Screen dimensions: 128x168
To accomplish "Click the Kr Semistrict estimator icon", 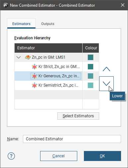I will (34, 85).
